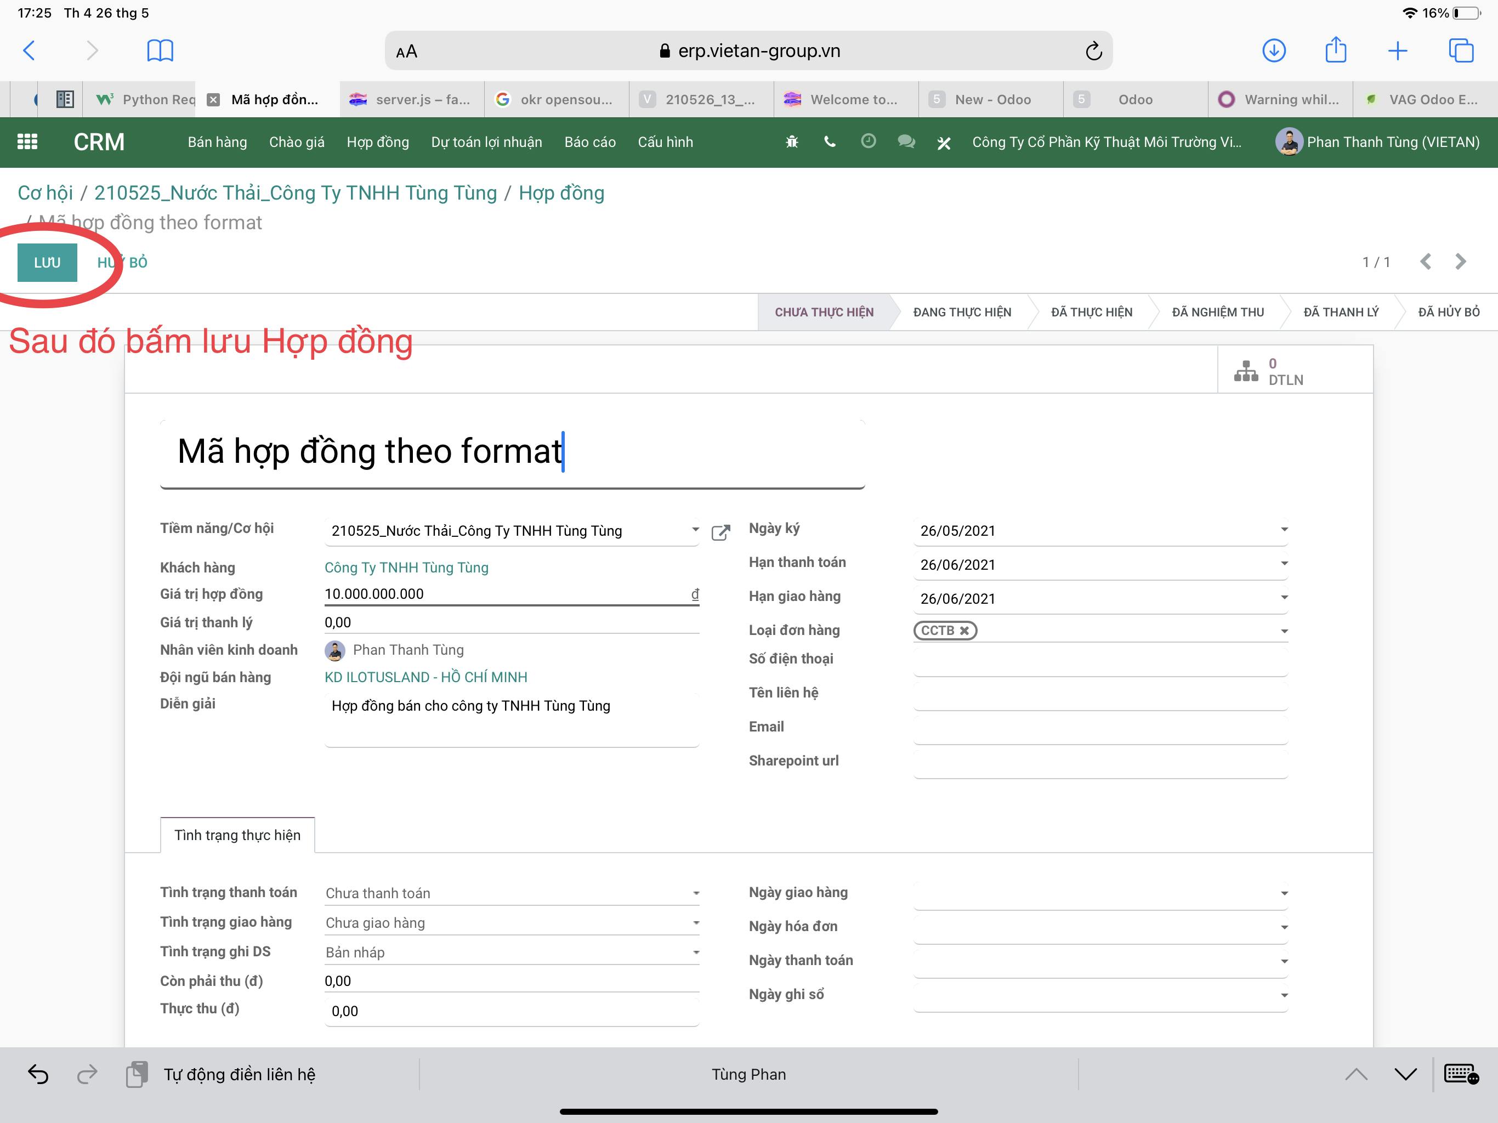This screenshot has height=1123, width=1498.
Task: Click the external link icon next to opportunity
Action: pyautogui.click(x=724, y=531)
